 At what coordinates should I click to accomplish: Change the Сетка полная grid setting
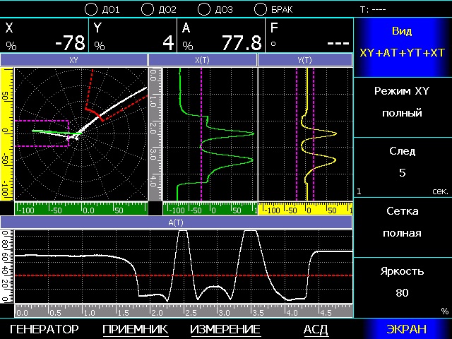tap(403, 222)
